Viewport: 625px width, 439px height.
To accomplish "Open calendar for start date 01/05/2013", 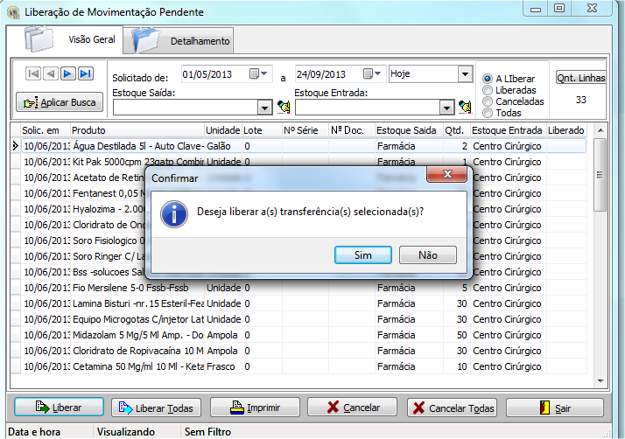I will (258, 74).
